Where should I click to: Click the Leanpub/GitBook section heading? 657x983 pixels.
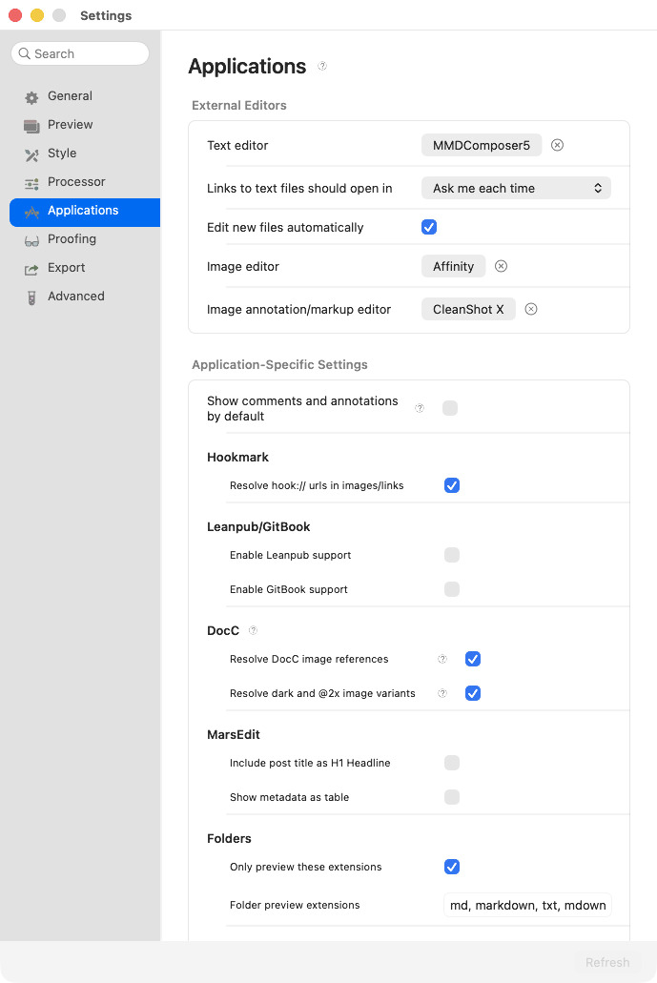click(x=258, y=526)
